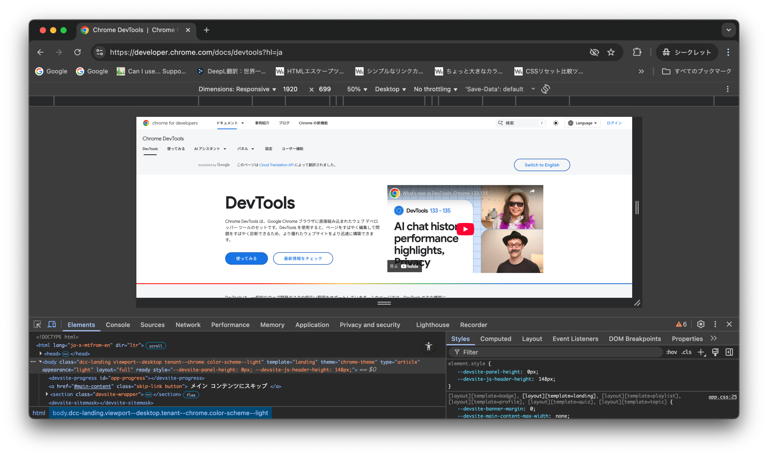Open the 'Save-Data': default dropdown
The height and width of the screenshot is (457, 768).
point(500,89)
